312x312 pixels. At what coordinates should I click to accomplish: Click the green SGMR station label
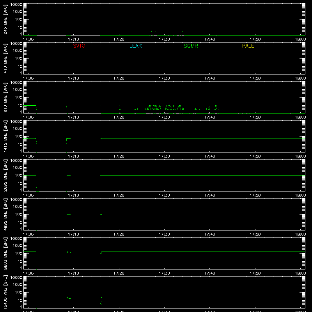point(191,46)
